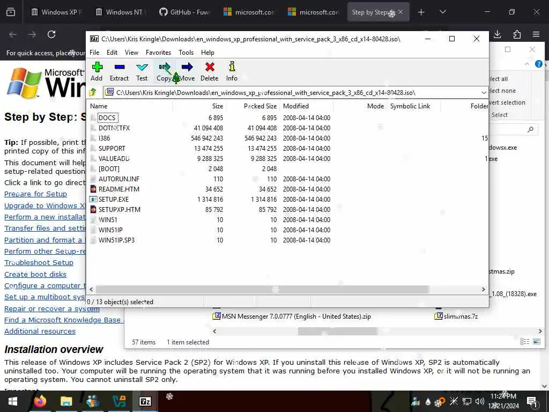Sort by the Modified column header

point(296,106)
